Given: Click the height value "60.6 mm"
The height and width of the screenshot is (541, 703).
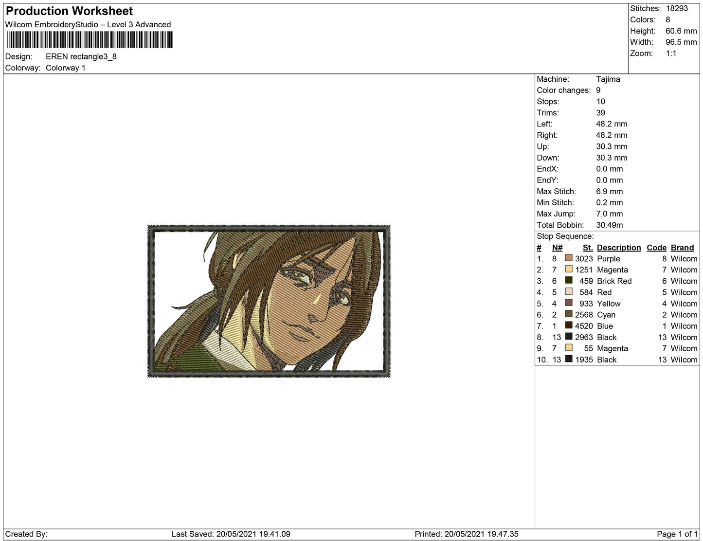Looking at the screenshot, I should pyautogui.click(x=681, y=31).
